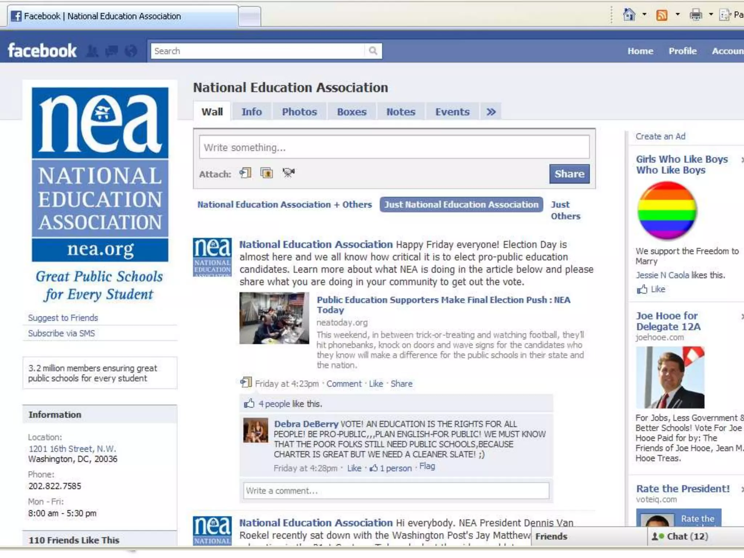Open notifications globe icon in header

point(131,51)
